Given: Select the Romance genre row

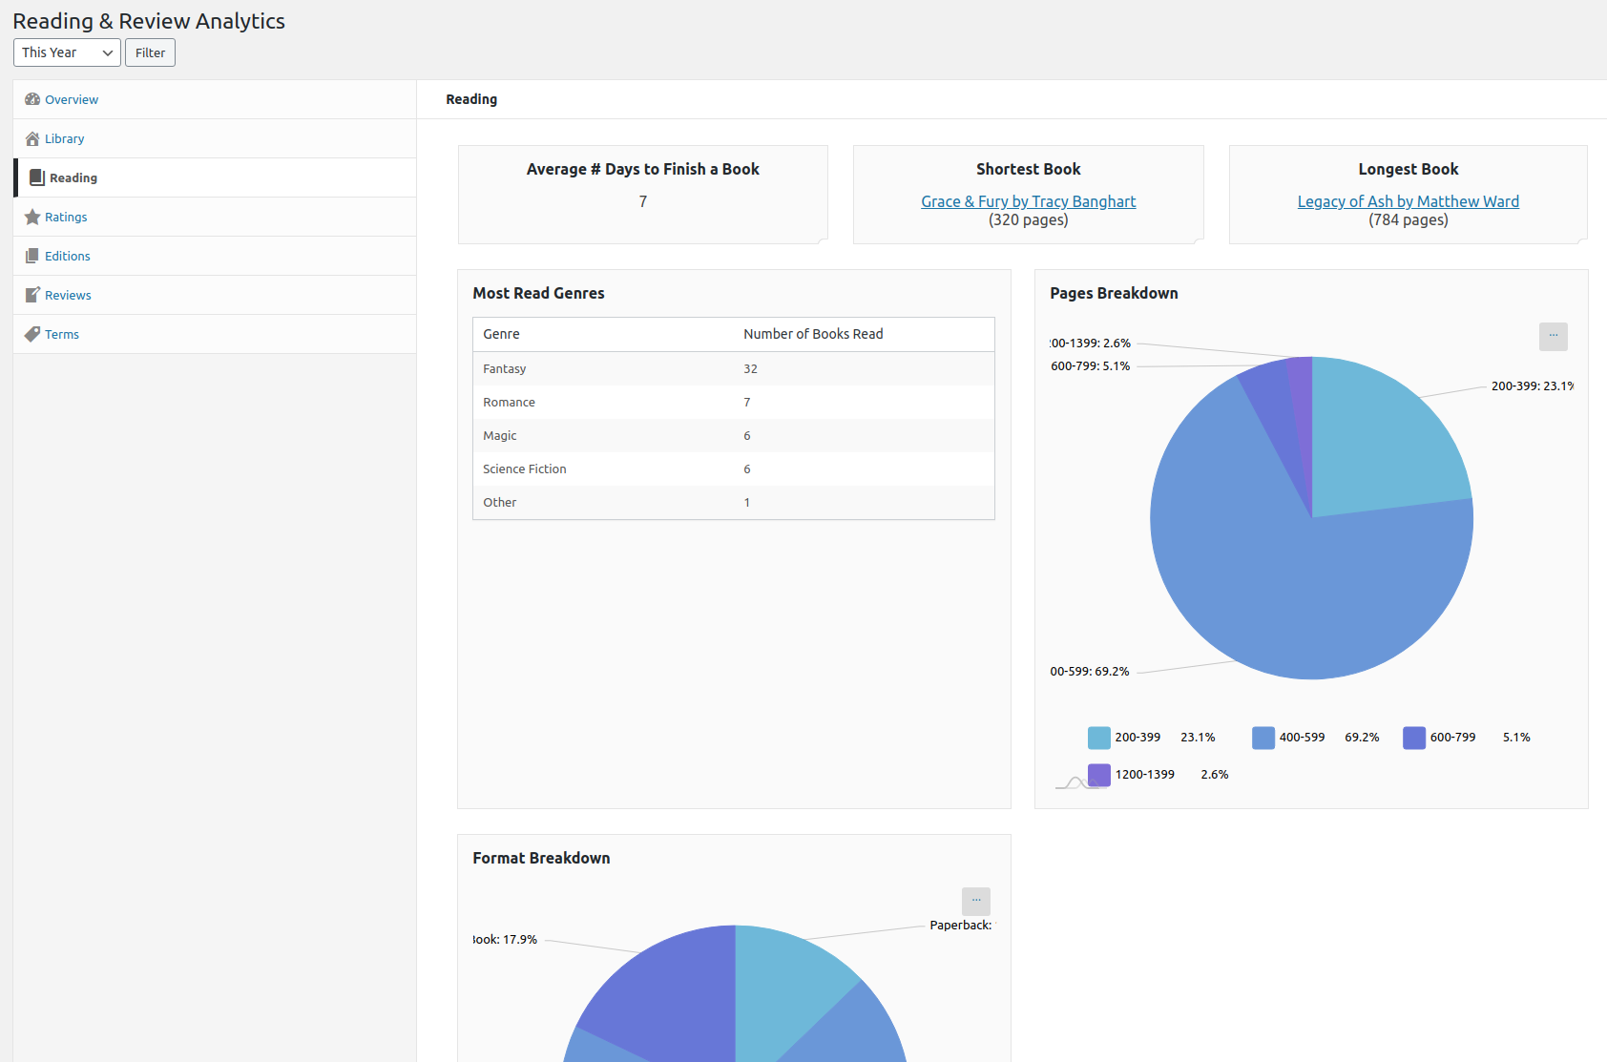Looking at the screenshot, I should click(x=733, y=402).
